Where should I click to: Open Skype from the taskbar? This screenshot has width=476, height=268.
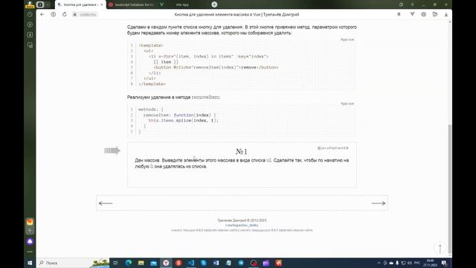pos(203,263)
